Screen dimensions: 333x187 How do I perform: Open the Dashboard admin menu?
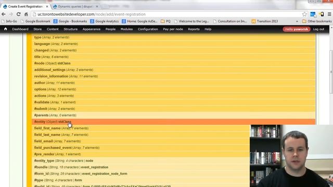20,29
